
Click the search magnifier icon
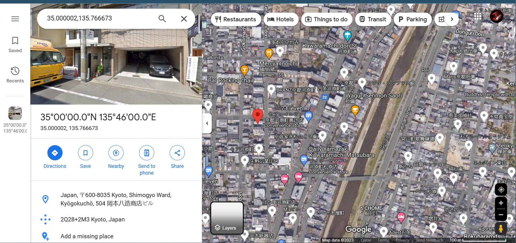coord(162,19)
